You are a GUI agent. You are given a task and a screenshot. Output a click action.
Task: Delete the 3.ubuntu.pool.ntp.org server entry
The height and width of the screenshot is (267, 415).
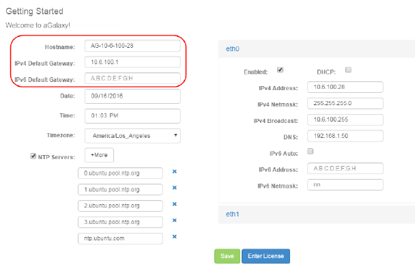coord(175,221)
